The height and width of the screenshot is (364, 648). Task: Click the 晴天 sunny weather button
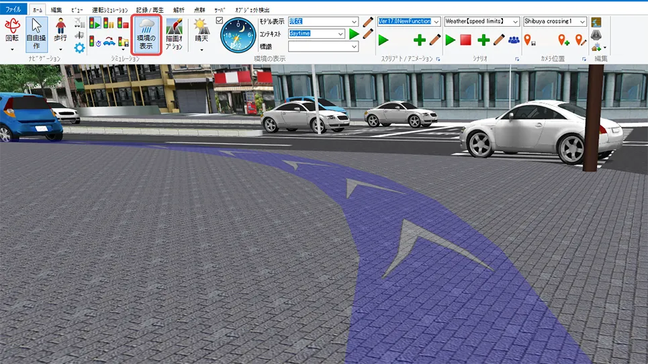click(x=201, y=34)
